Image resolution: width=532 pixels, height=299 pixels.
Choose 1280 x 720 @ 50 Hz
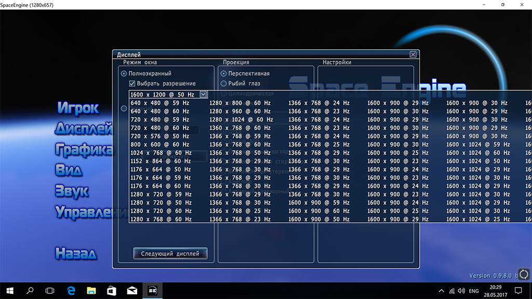161,202
